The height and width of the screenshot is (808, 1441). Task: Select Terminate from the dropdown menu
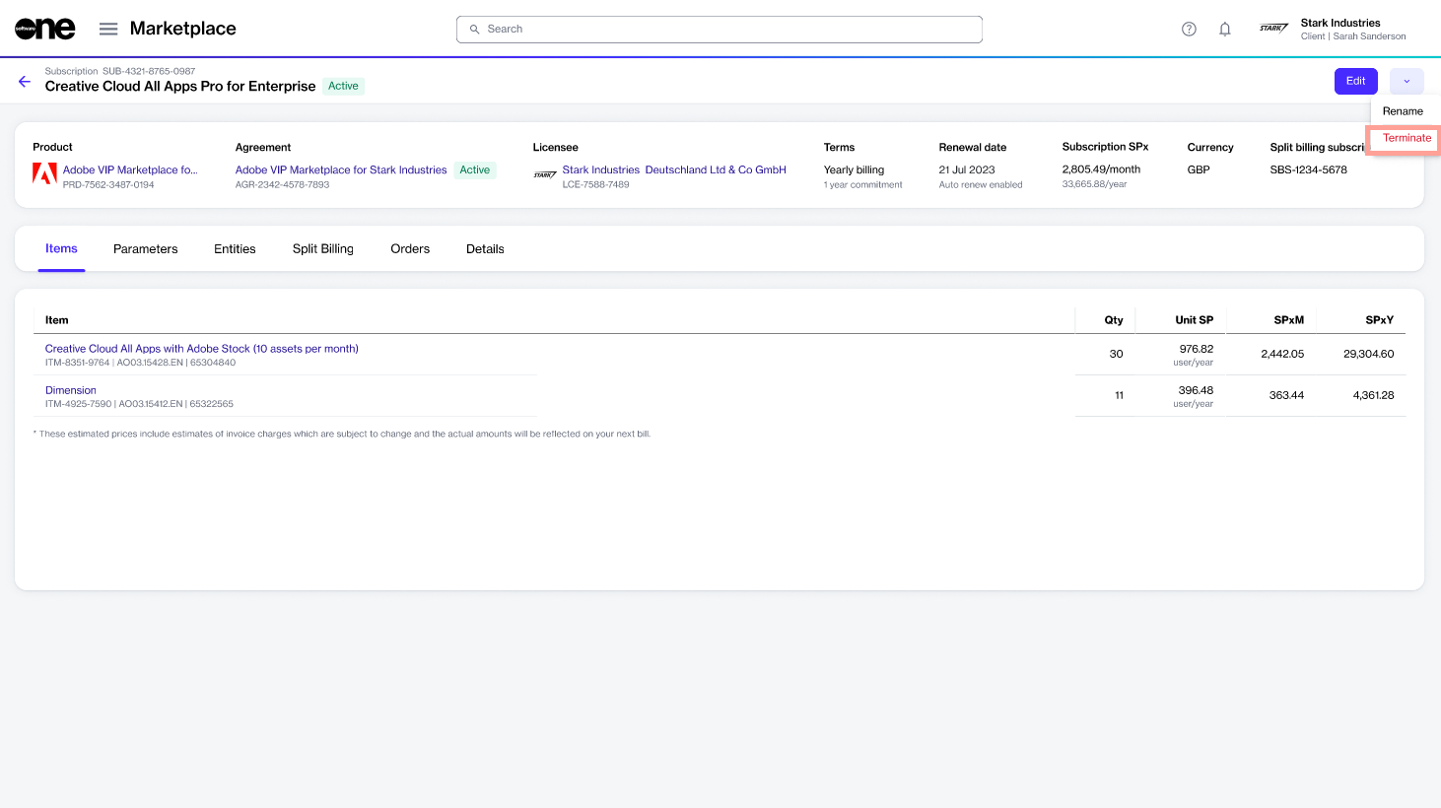click(x=1406, y=138)
